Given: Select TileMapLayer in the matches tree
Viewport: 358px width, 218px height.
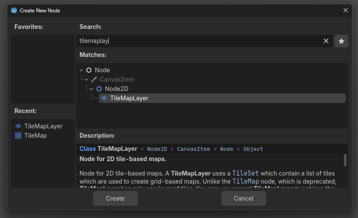Looking at the screenshot, I should coord(222,98).
